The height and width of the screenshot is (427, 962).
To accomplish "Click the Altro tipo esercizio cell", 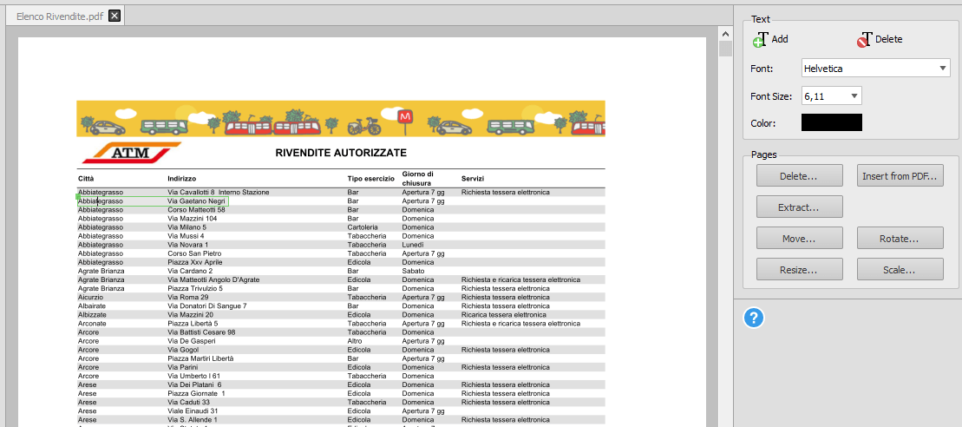I will [354, 340].
